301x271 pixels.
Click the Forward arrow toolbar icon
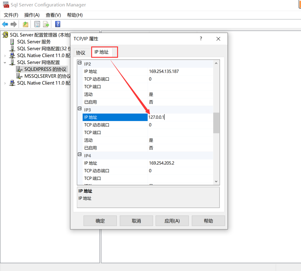[14, 24]
